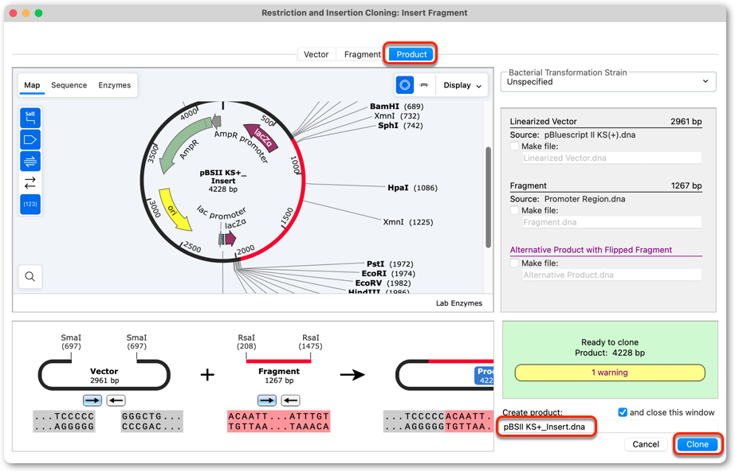
Task: Open the Sequence view tab
Action: pos(69,85)
